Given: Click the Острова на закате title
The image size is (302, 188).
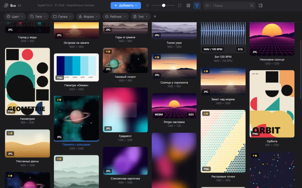Looking at the screenshot, I should tap(76, 43).
